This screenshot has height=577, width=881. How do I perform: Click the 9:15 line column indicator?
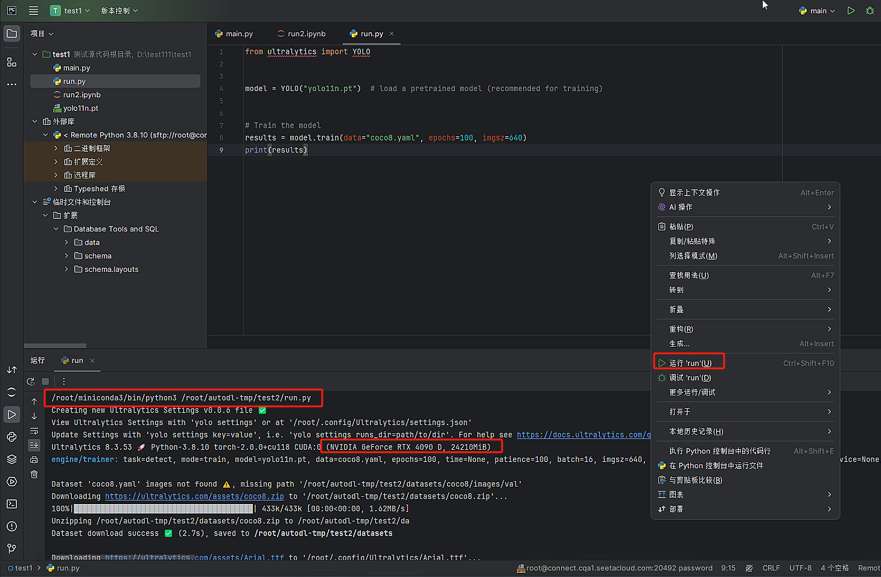pyautogui.click(x=728, y=568)
